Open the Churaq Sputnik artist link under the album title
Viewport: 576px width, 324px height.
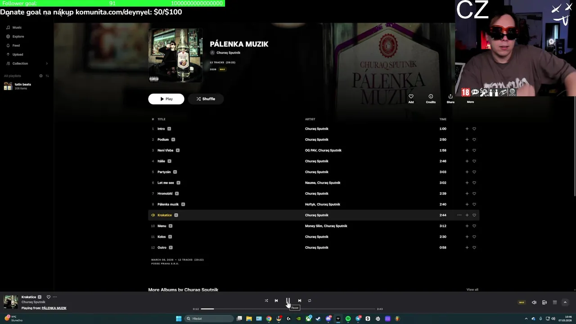point(228,53)
